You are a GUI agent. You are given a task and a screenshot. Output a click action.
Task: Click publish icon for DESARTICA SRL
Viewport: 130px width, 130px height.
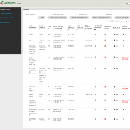tap(123, 119)
